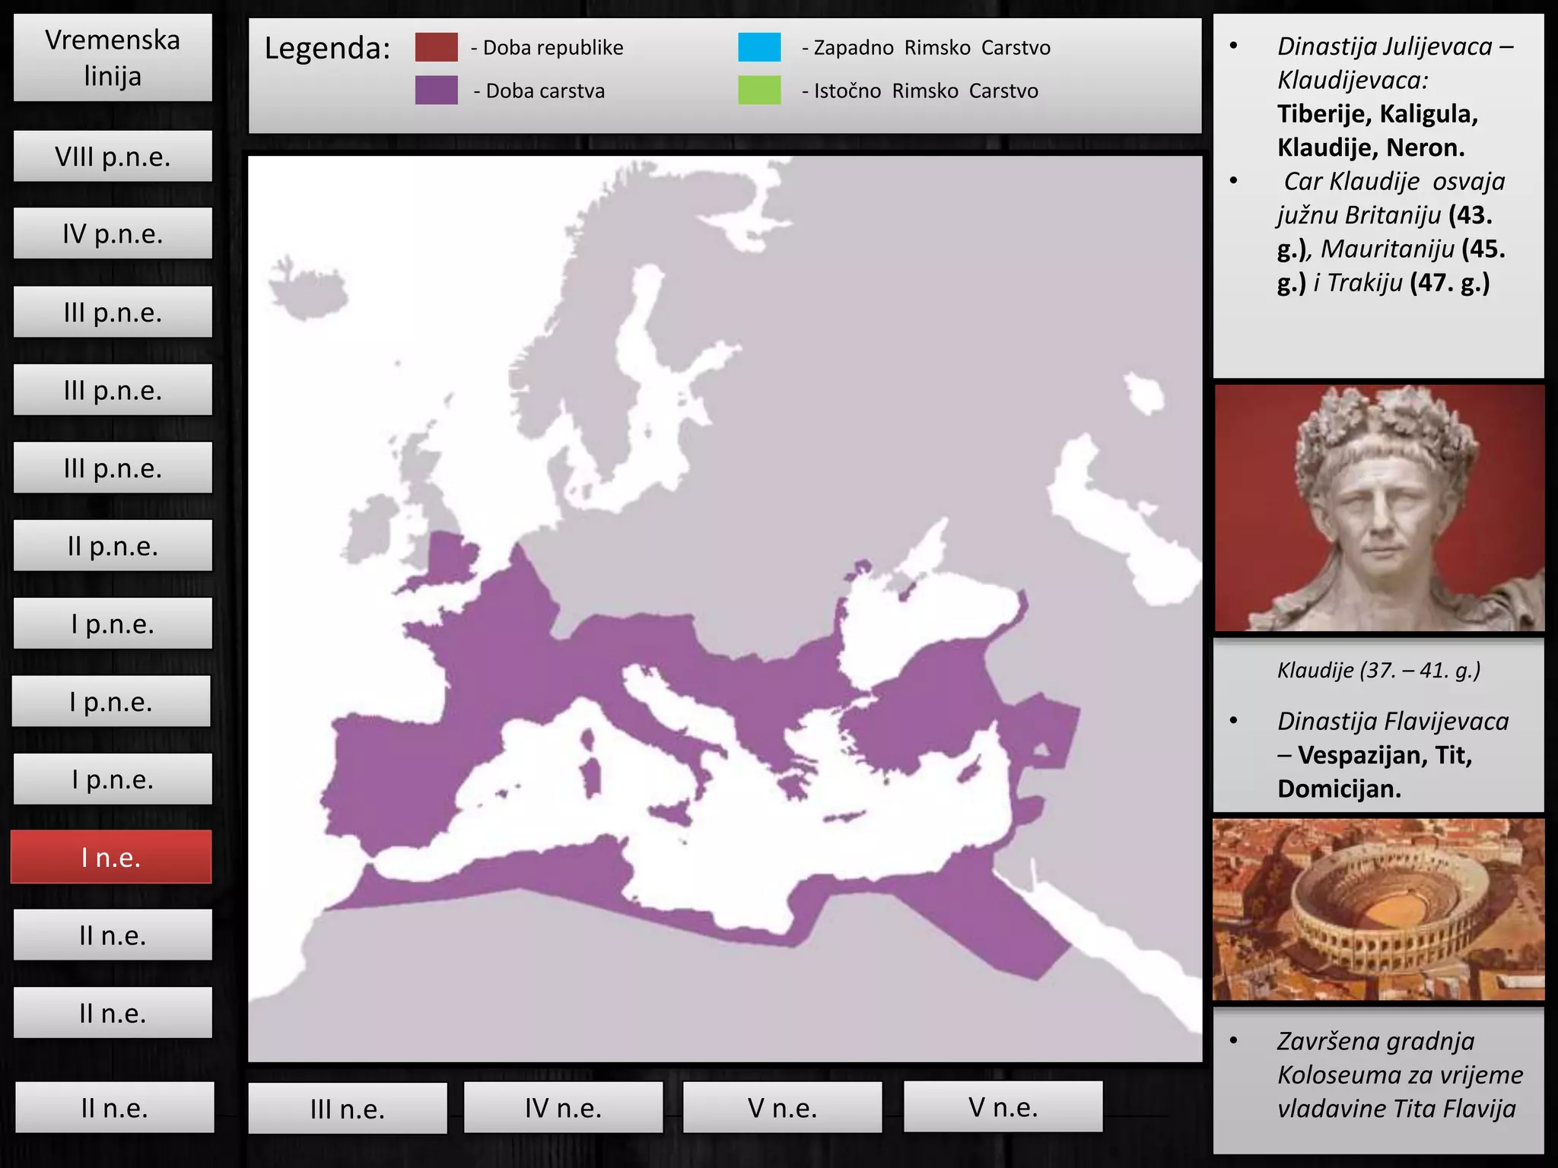The height and width of the screenshot is (1168, 1558).
Task: Select the IV n.e. timeline button
Action: pyautogui.click(x=563, y=1107)
